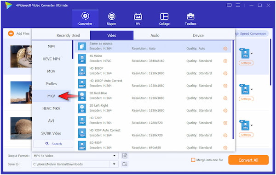Image resolution: width=276 pixels, height=175 pixels.
Task: Click the MP4 format icon of first video
Action: coord(245,53)
